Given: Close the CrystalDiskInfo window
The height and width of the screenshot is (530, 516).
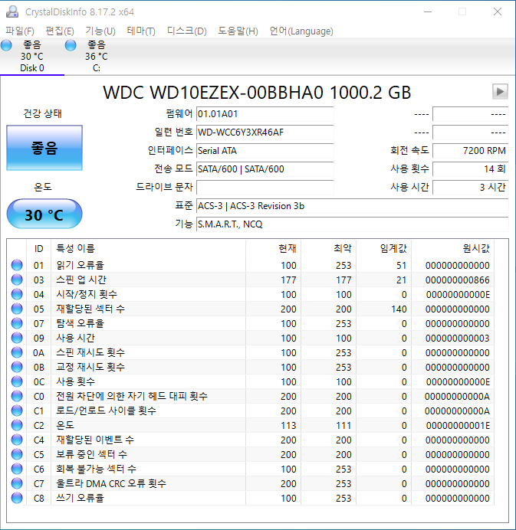Looking at the screenshot, I should (498, 11).
